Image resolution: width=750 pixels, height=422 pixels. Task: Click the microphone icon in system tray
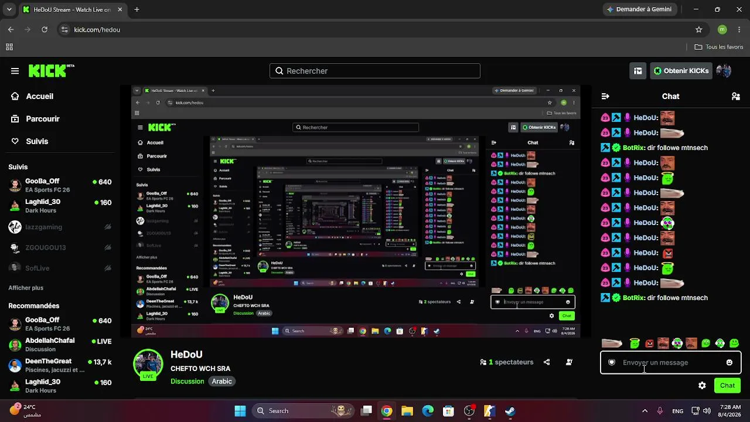(x=660, y=411)
